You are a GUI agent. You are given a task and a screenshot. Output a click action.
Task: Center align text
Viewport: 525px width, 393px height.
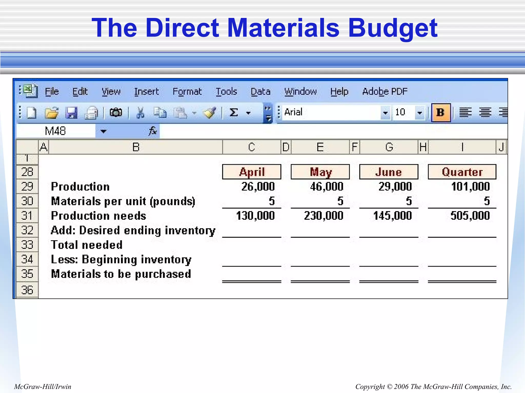[485, 113]
